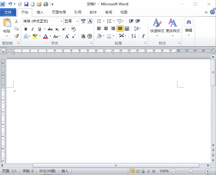This screenshot has height=175, width=216.
Task: Select the Format Painter brush
Action: click(17, 36)
